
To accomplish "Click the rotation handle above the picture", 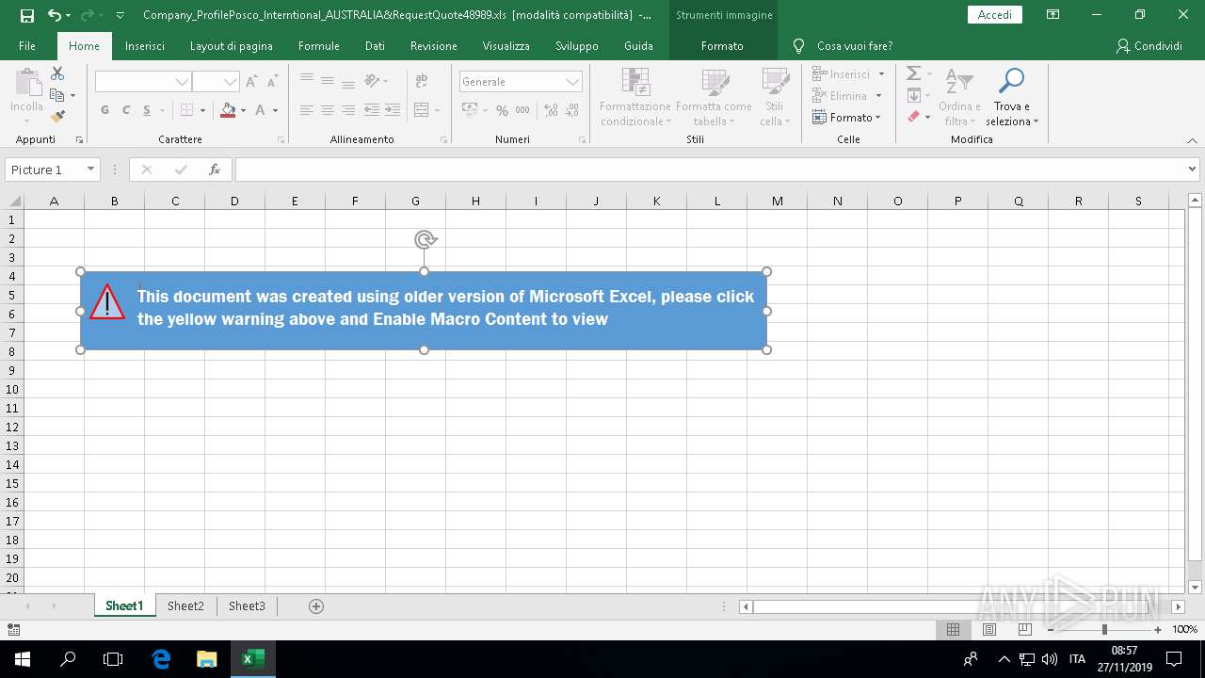I will tap(425, 240).
